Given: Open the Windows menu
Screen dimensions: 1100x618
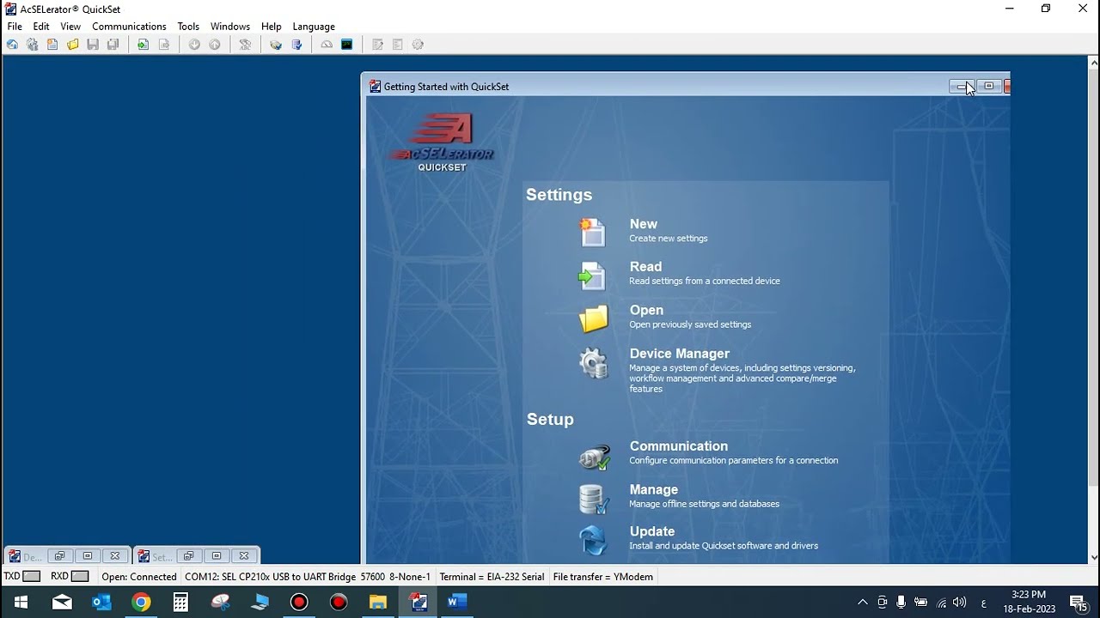Looking at the screenshot, I should [x=230, y=27].
